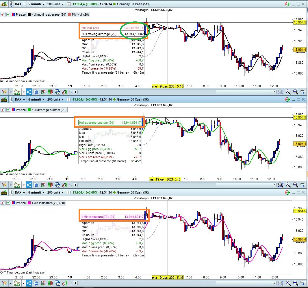Zoom in on the bottom Il Mio Indicatore chart
308x288 pixels.
[x=296, y=283]
